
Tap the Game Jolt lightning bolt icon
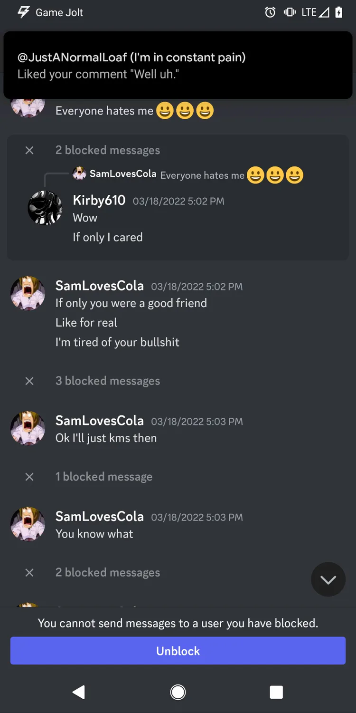click(23, 12)
